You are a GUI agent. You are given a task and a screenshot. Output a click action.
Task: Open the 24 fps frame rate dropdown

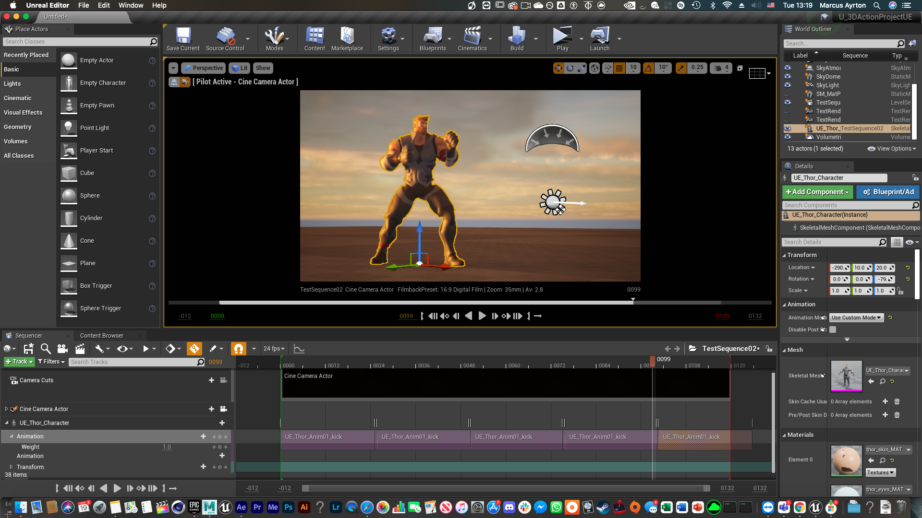pyautogui.click(x=274, y=349)
